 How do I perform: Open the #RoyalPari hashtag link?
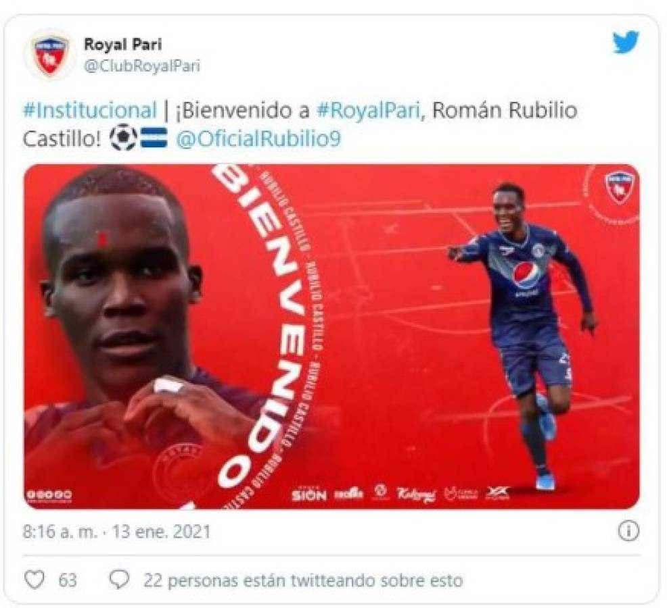click(x=369, y=111)
